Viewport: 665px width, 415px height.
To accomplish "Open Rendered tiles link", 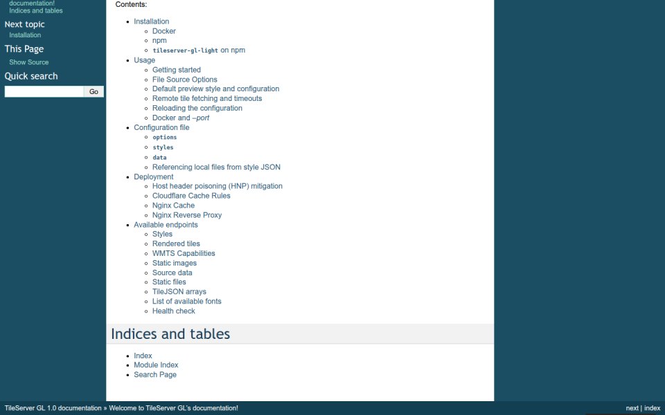I will click(176, 243).
